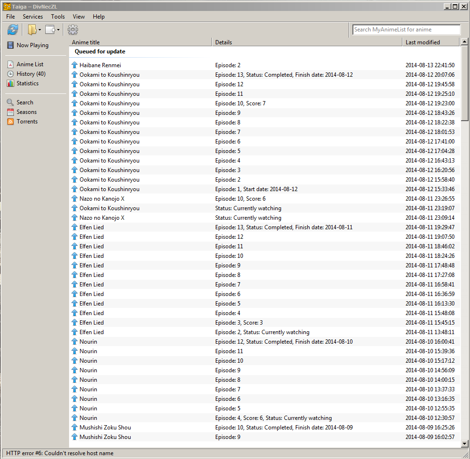Click the Now Playing film icon
Viewport: 470px width, 459px height.
pyautogui.click(x=10, y=45)
